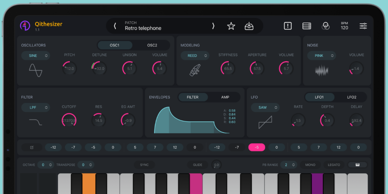Change the TRANSPOSE stepper value

pos(86,165)
